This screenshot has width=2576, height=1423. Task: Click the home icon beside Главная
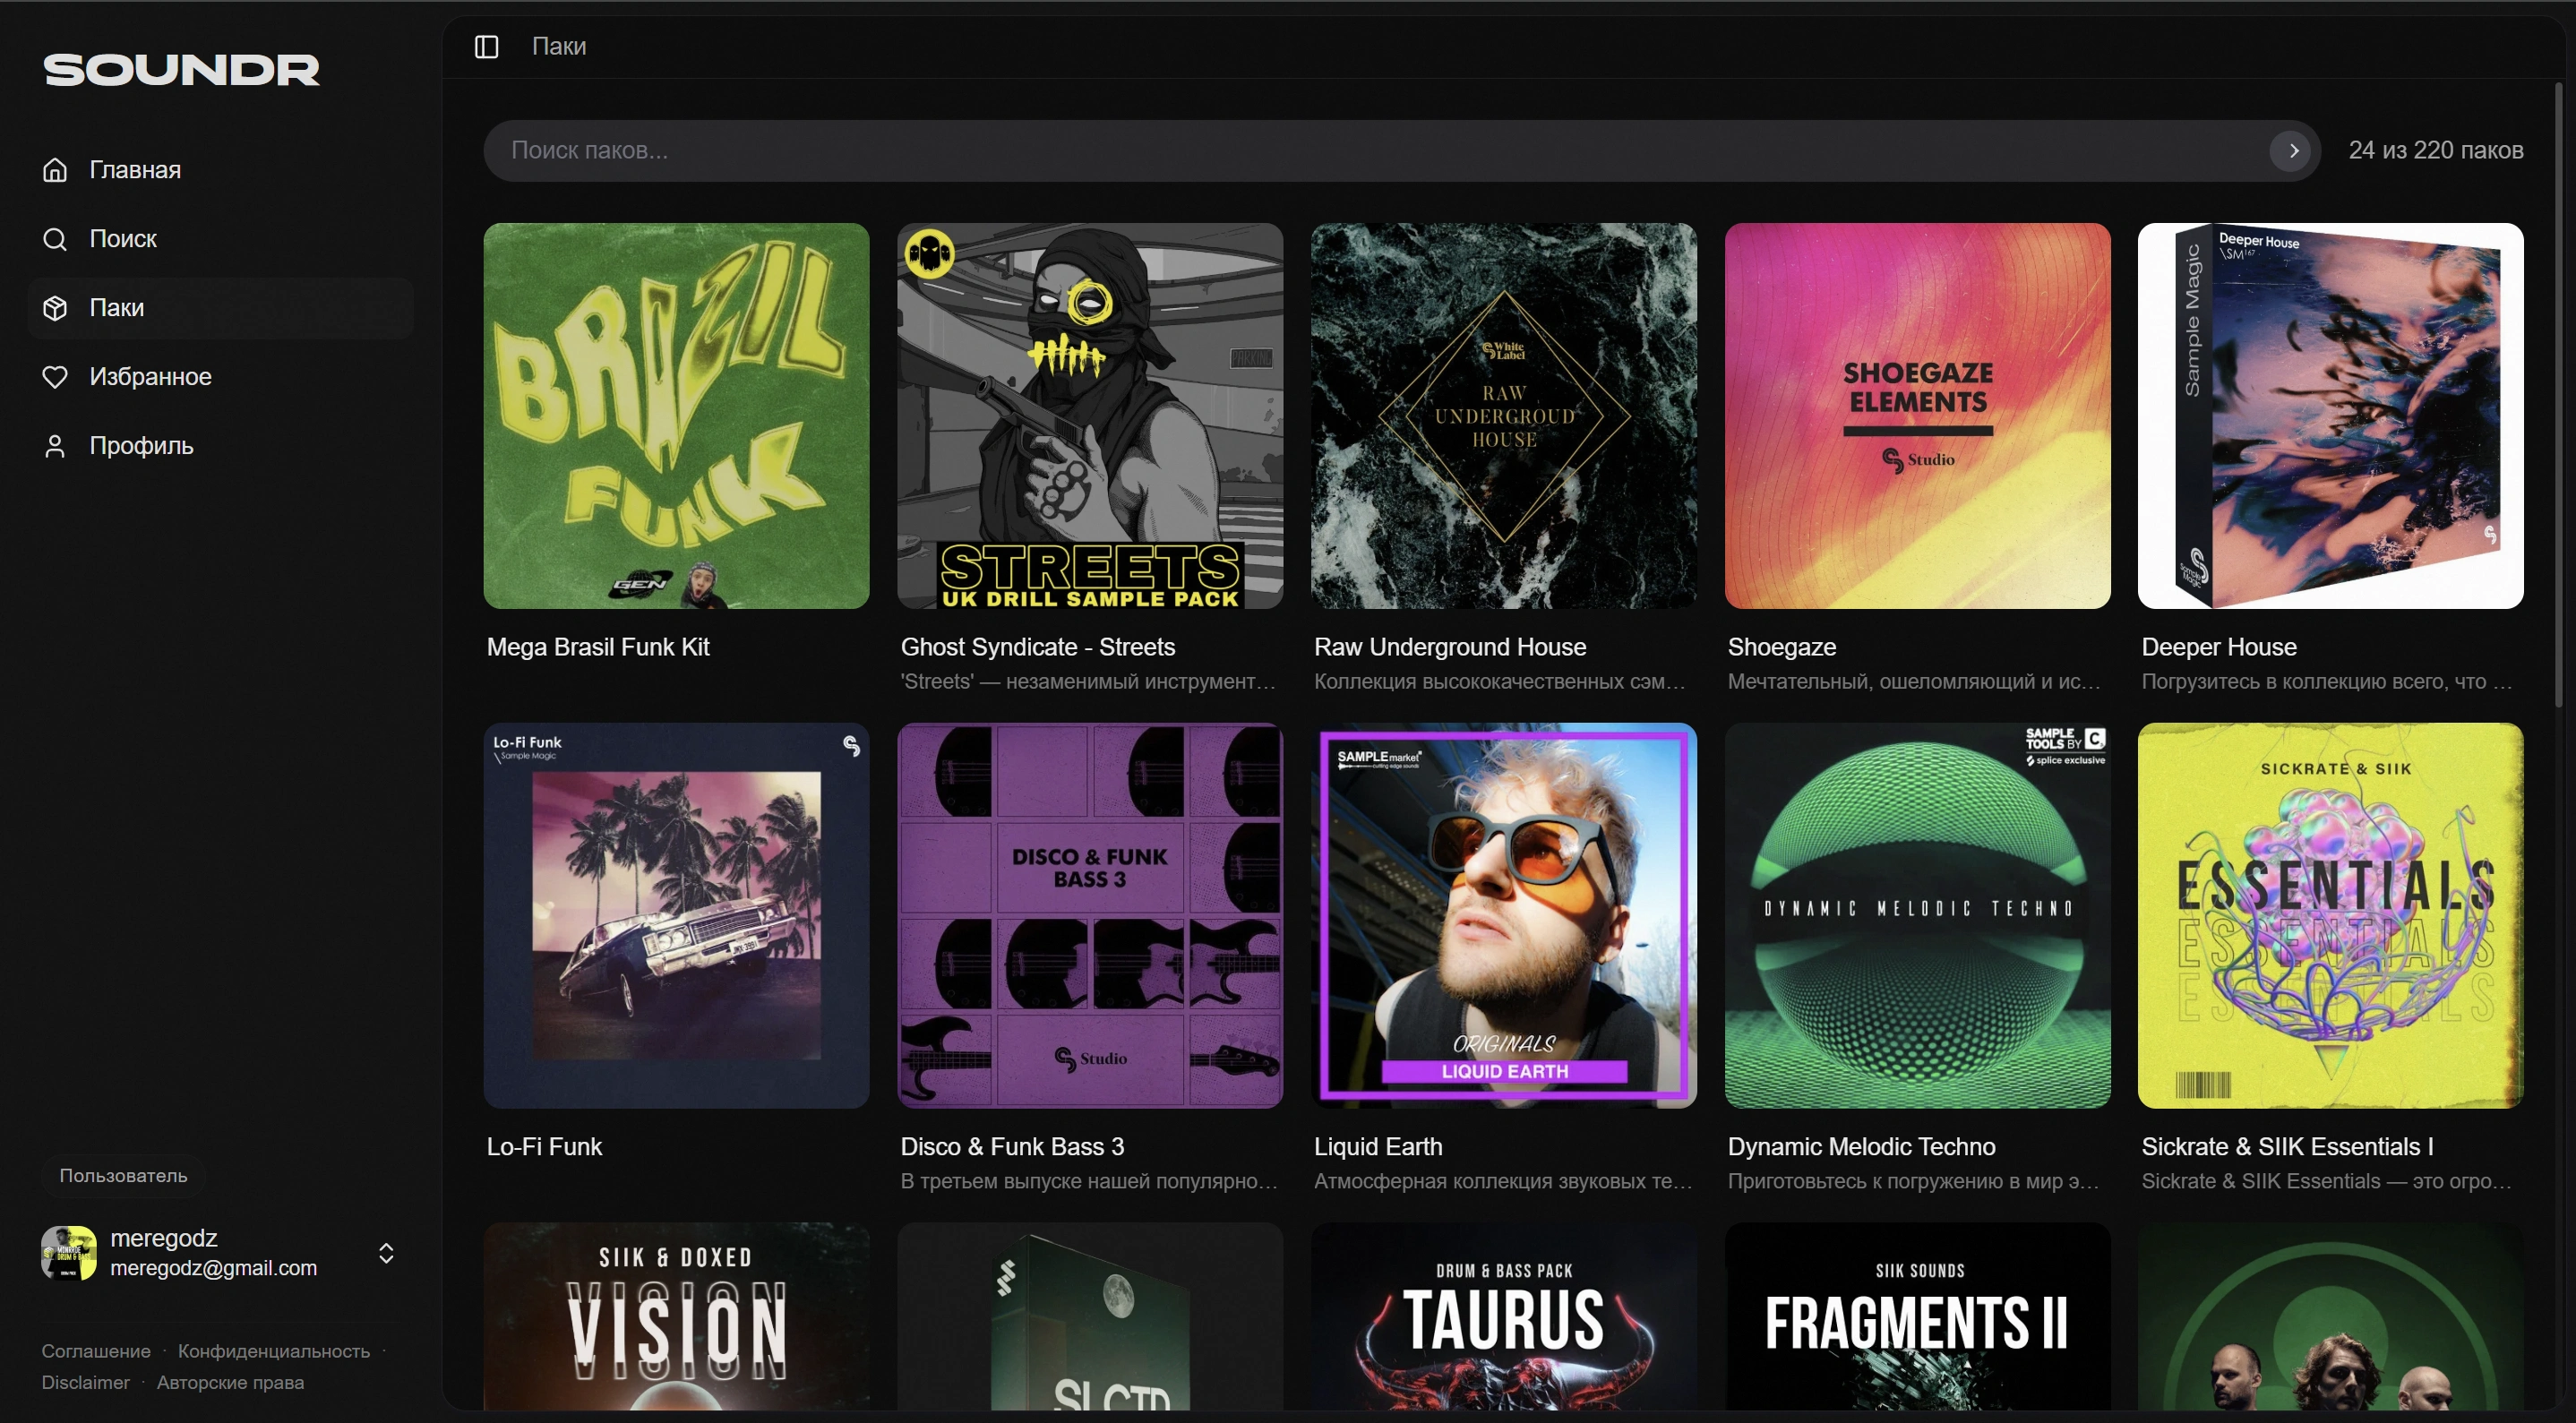tap(55, 170)
